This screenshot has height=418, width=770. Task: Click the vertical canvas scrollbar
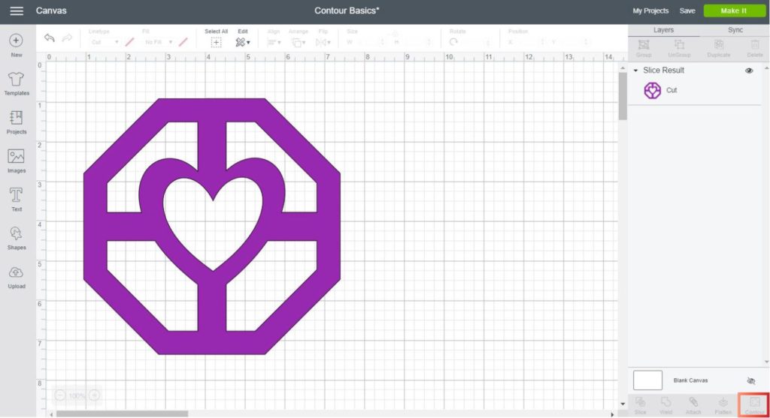(623, 96)
